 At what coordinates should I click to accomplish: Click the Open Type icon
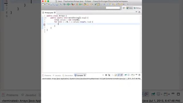coord(85,4)
